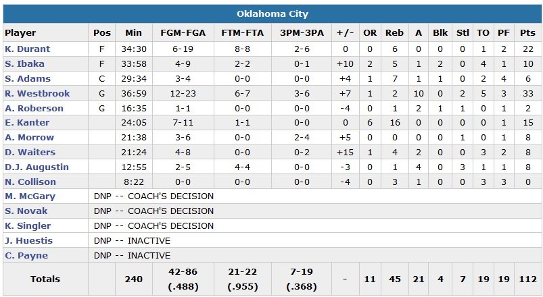The height and width of the screenshot is (297, 543).
Task: Select K. Singler player link
Action: pos(28,226)
